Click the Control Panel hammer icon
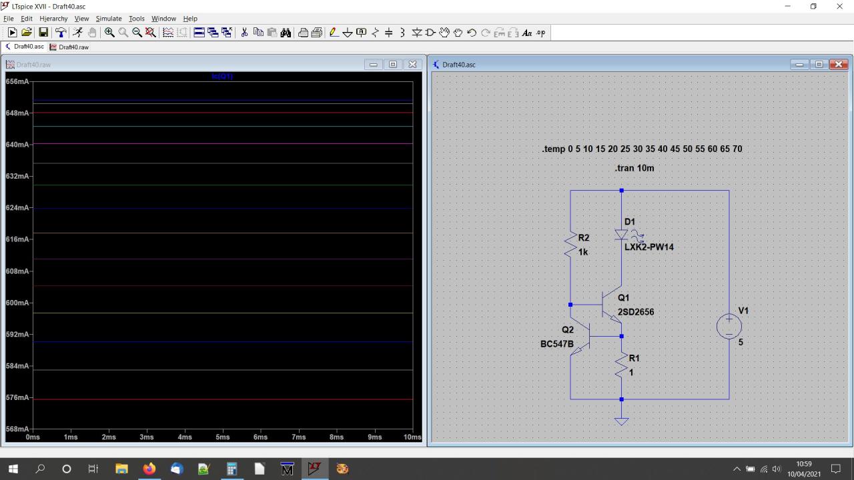 [x=61, y=33]
